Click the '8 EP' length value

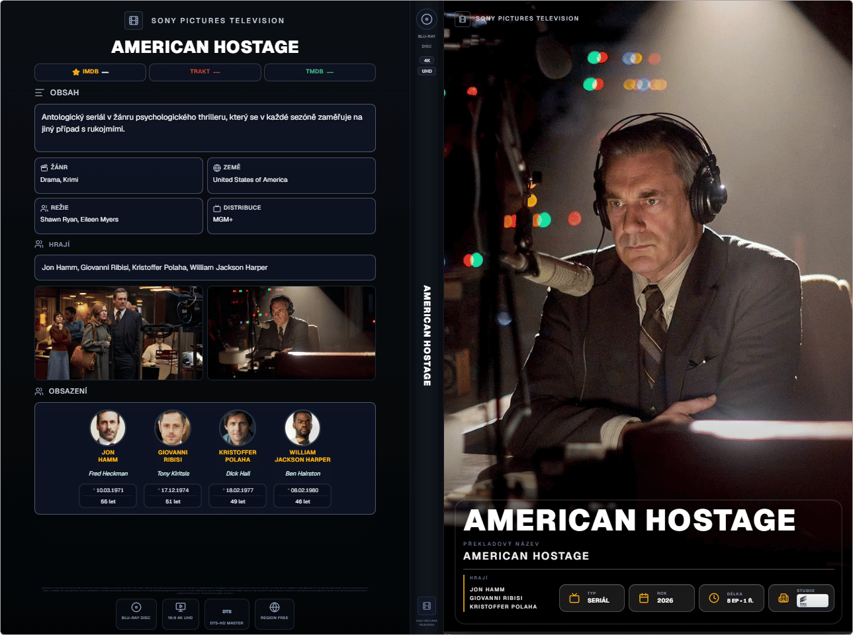[x=740, y=601]
